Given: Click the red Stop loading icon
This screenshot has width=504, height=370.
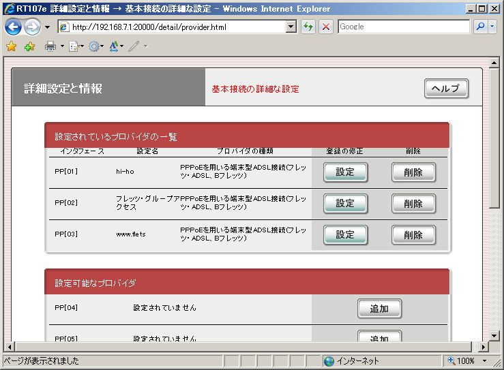Looking at the screenshot, I should pos(326,27).
